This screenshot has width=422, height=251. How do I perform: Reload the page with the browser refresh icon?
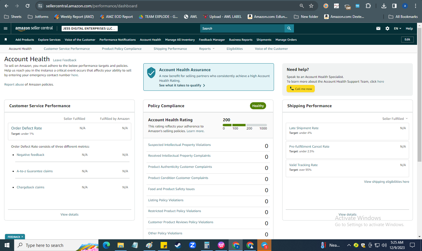point(28,6)
